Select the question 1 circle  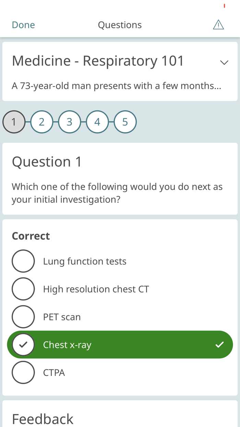coord(14,122)
